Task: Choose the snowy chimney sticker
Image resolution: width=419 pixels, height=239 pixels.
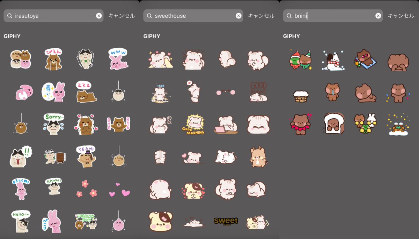Action: tap(300, 96)
